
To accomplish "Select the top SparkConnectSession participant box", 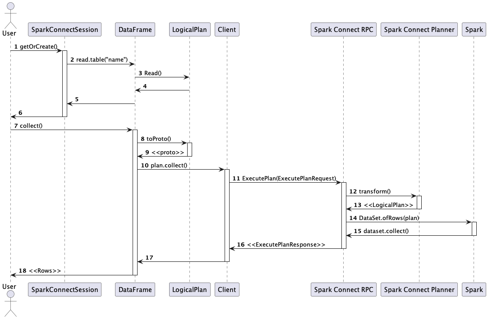I will (65, 30).
